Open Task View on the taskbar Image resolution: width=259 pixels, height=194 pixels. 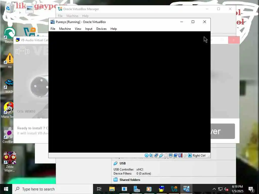point(99,189)
